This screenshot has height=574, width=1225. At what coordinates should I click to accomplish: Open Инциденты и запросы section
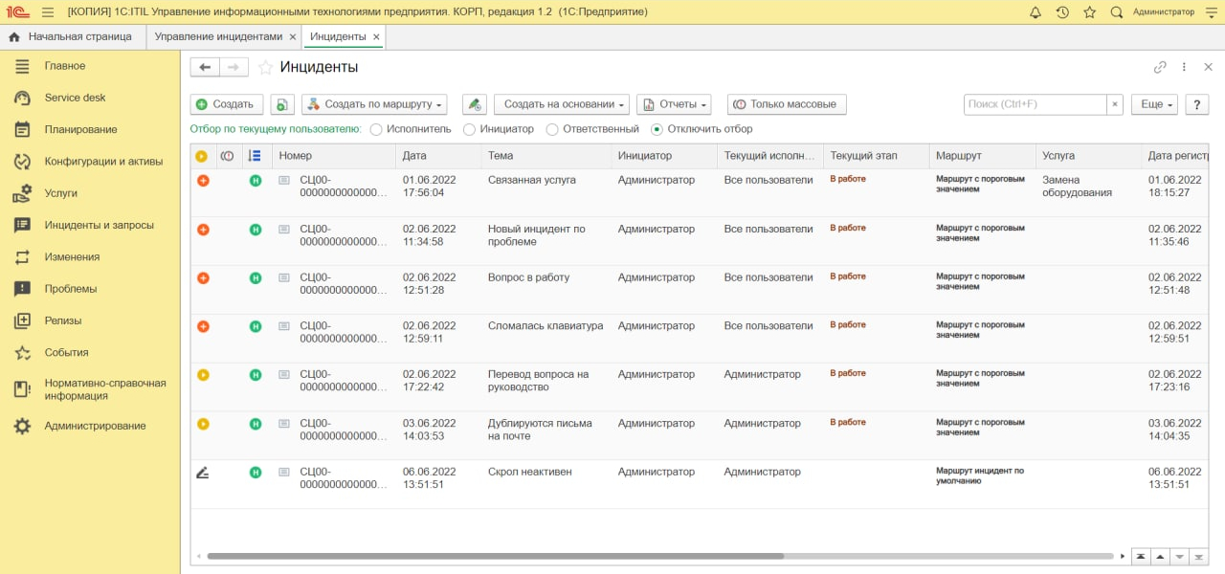coord(90,225)
